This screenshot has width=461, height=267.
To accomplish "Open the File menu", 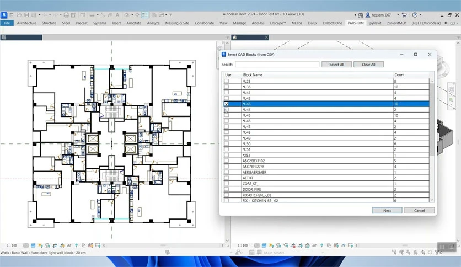I will (7, 23).
